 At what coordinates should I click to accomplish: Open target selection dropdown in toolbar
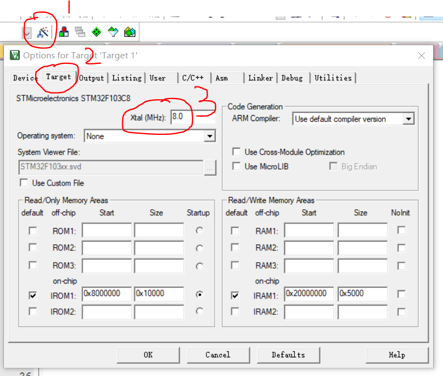[x=27, y=33]
